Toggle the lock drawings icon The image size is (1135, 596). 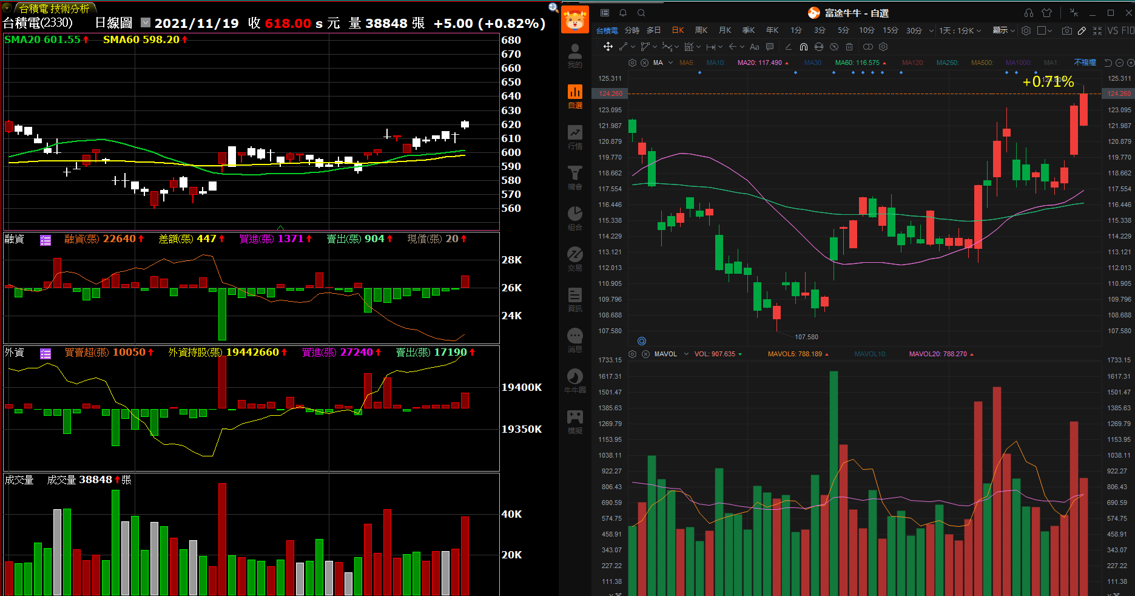(819, 47)
